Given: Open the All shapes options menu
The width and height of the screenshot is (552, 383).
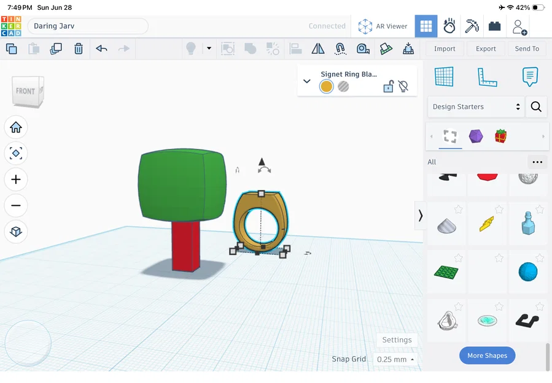Looking at the screenshot, I should point(537,162).
